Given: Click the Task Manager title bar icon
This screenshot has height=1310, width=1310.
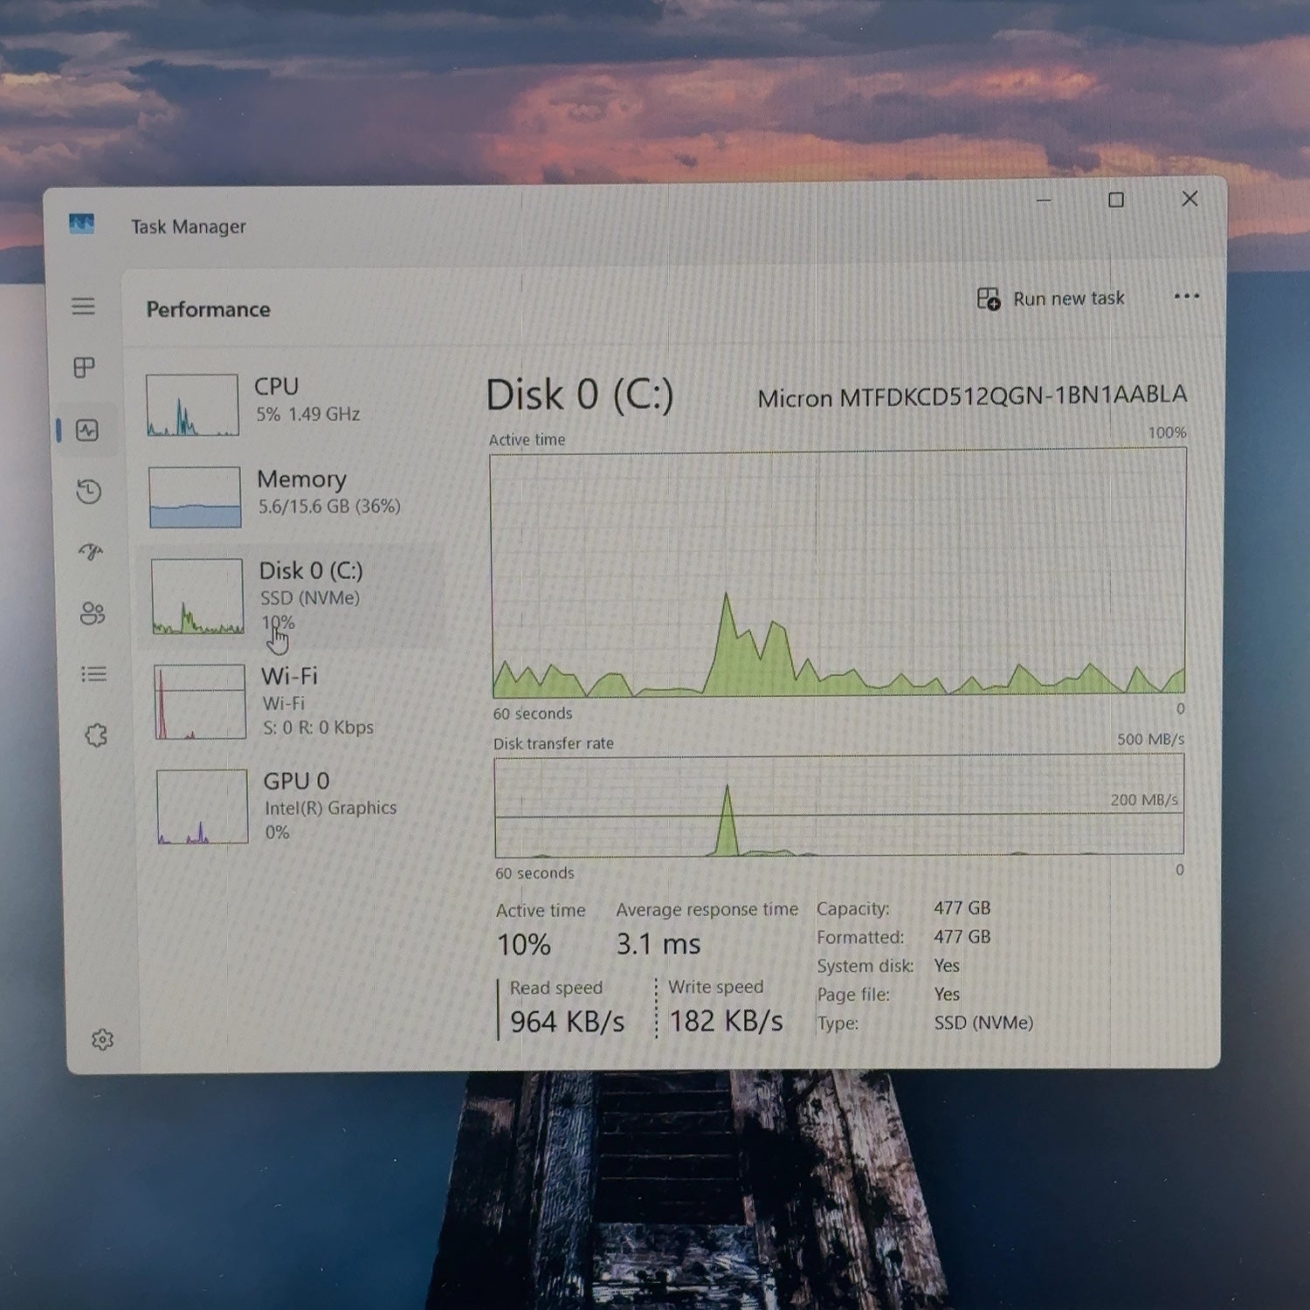Looking at the screenshot, I should click(x=81, y=224).
